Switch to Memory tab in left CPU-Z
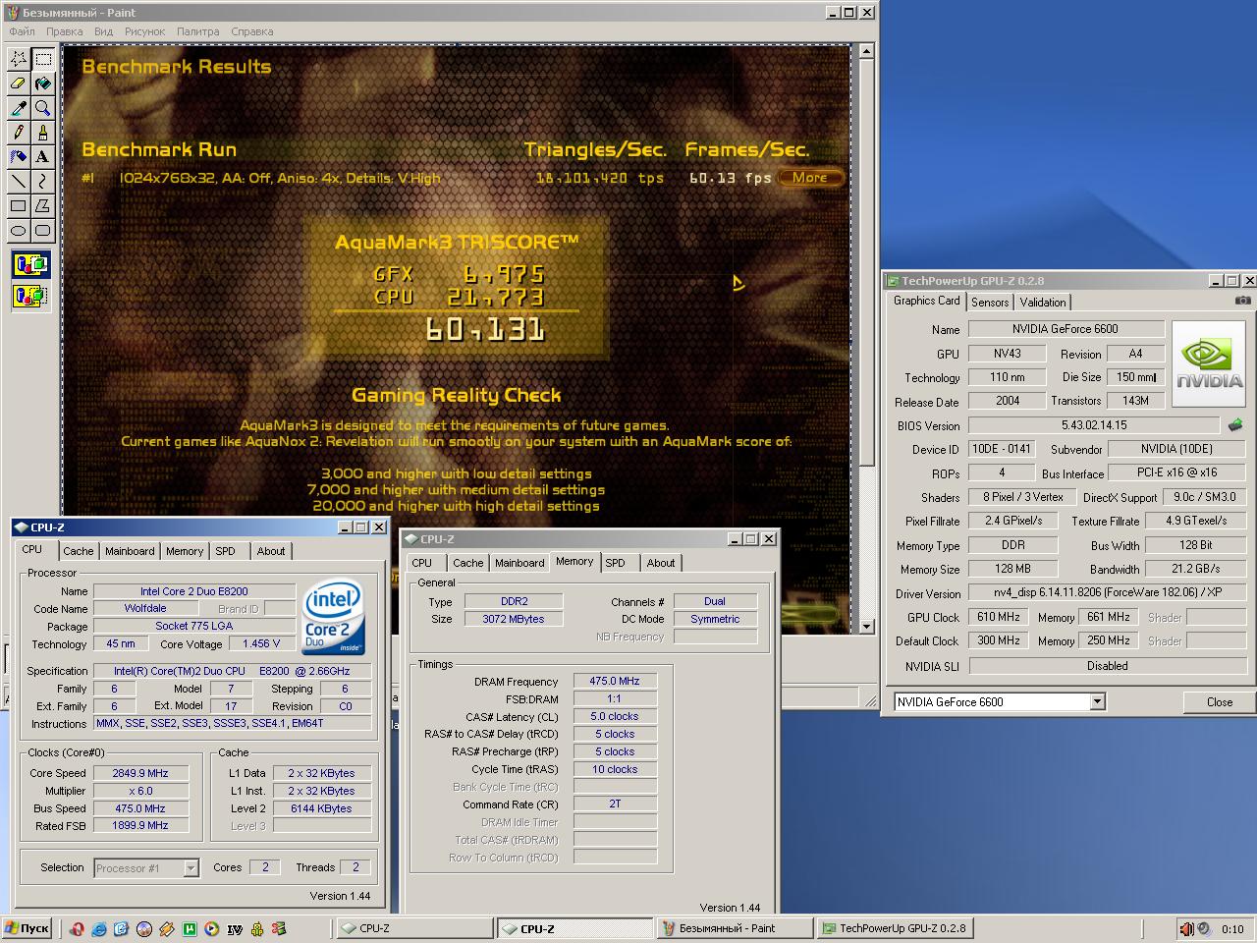Viewport: 1257px width, 943px height. [x=185, y=551]
